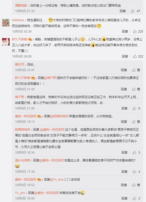The height and width of the screenshot is (202, 146).
Task: Open 胖九不胖嗷 profile avatar picture
Action: [x=6, y=42]
